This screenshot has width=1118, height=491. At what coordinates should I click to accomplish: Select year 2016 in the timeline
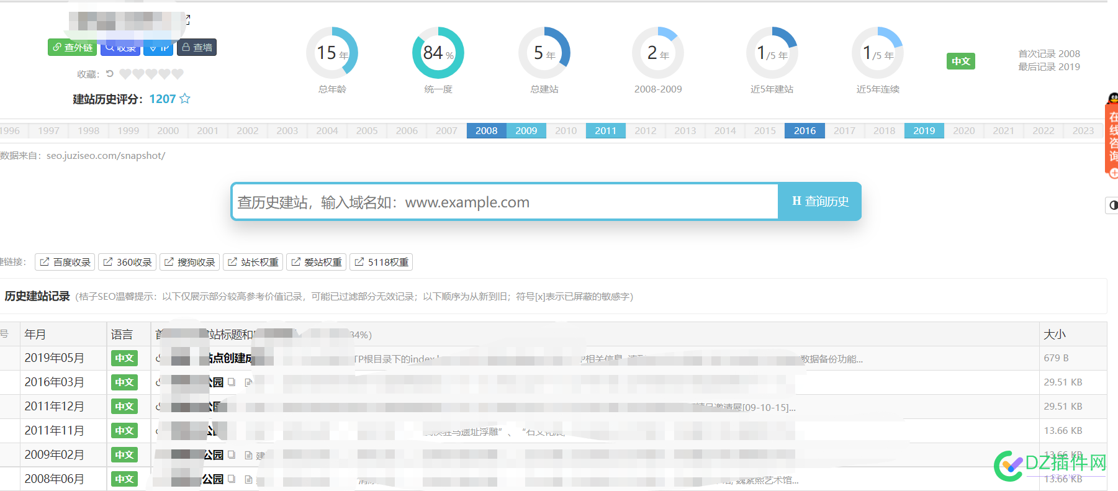point(805,130)
